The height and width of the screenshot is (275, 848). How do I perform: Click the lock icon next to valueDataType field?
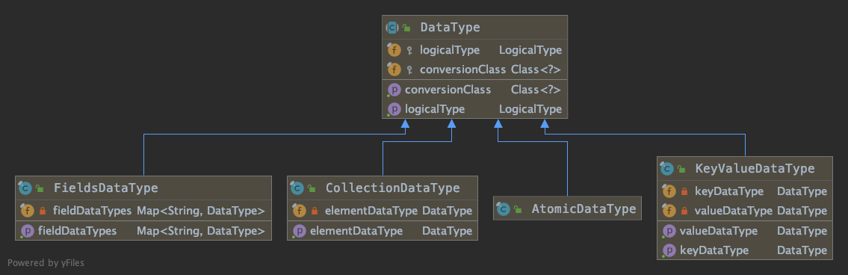[684, 211]
